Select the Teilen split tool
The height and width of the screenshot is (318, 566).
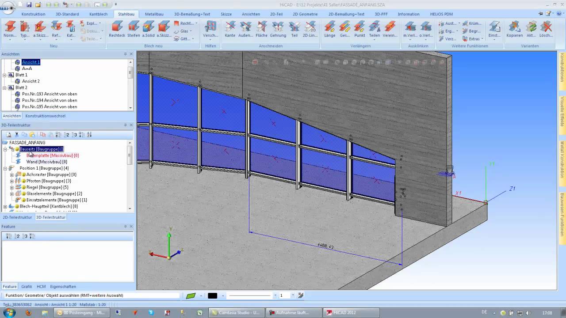click(374, 29)
